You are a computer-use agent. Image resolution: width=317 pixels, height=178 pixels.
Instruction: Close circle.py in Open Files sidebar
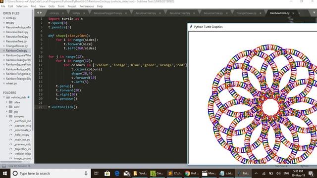4,18
